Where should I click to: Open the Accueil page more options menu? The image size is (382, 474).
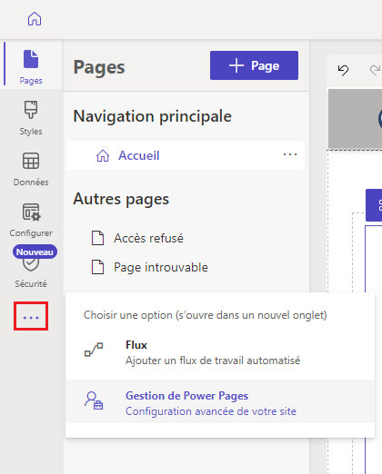tap(290, 154)
